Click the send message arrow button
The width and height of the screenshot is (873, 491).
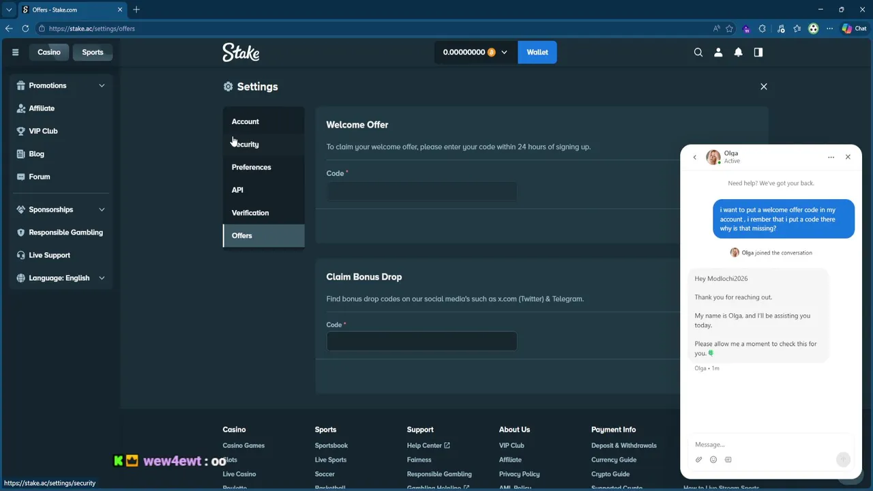point(843,460)
